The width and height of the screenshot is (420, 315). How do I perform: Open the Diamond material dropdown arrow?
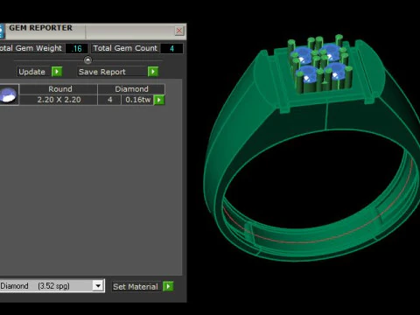tap(98, 285)
